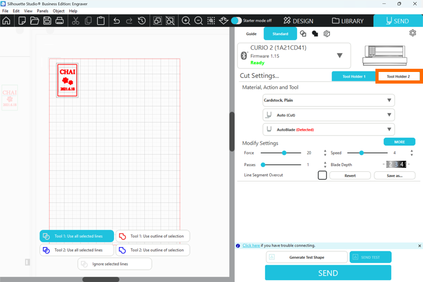423x282 pixels.
Task: Open the send panel gear settings
Action: pyautogui.click(x=412, y=33)
